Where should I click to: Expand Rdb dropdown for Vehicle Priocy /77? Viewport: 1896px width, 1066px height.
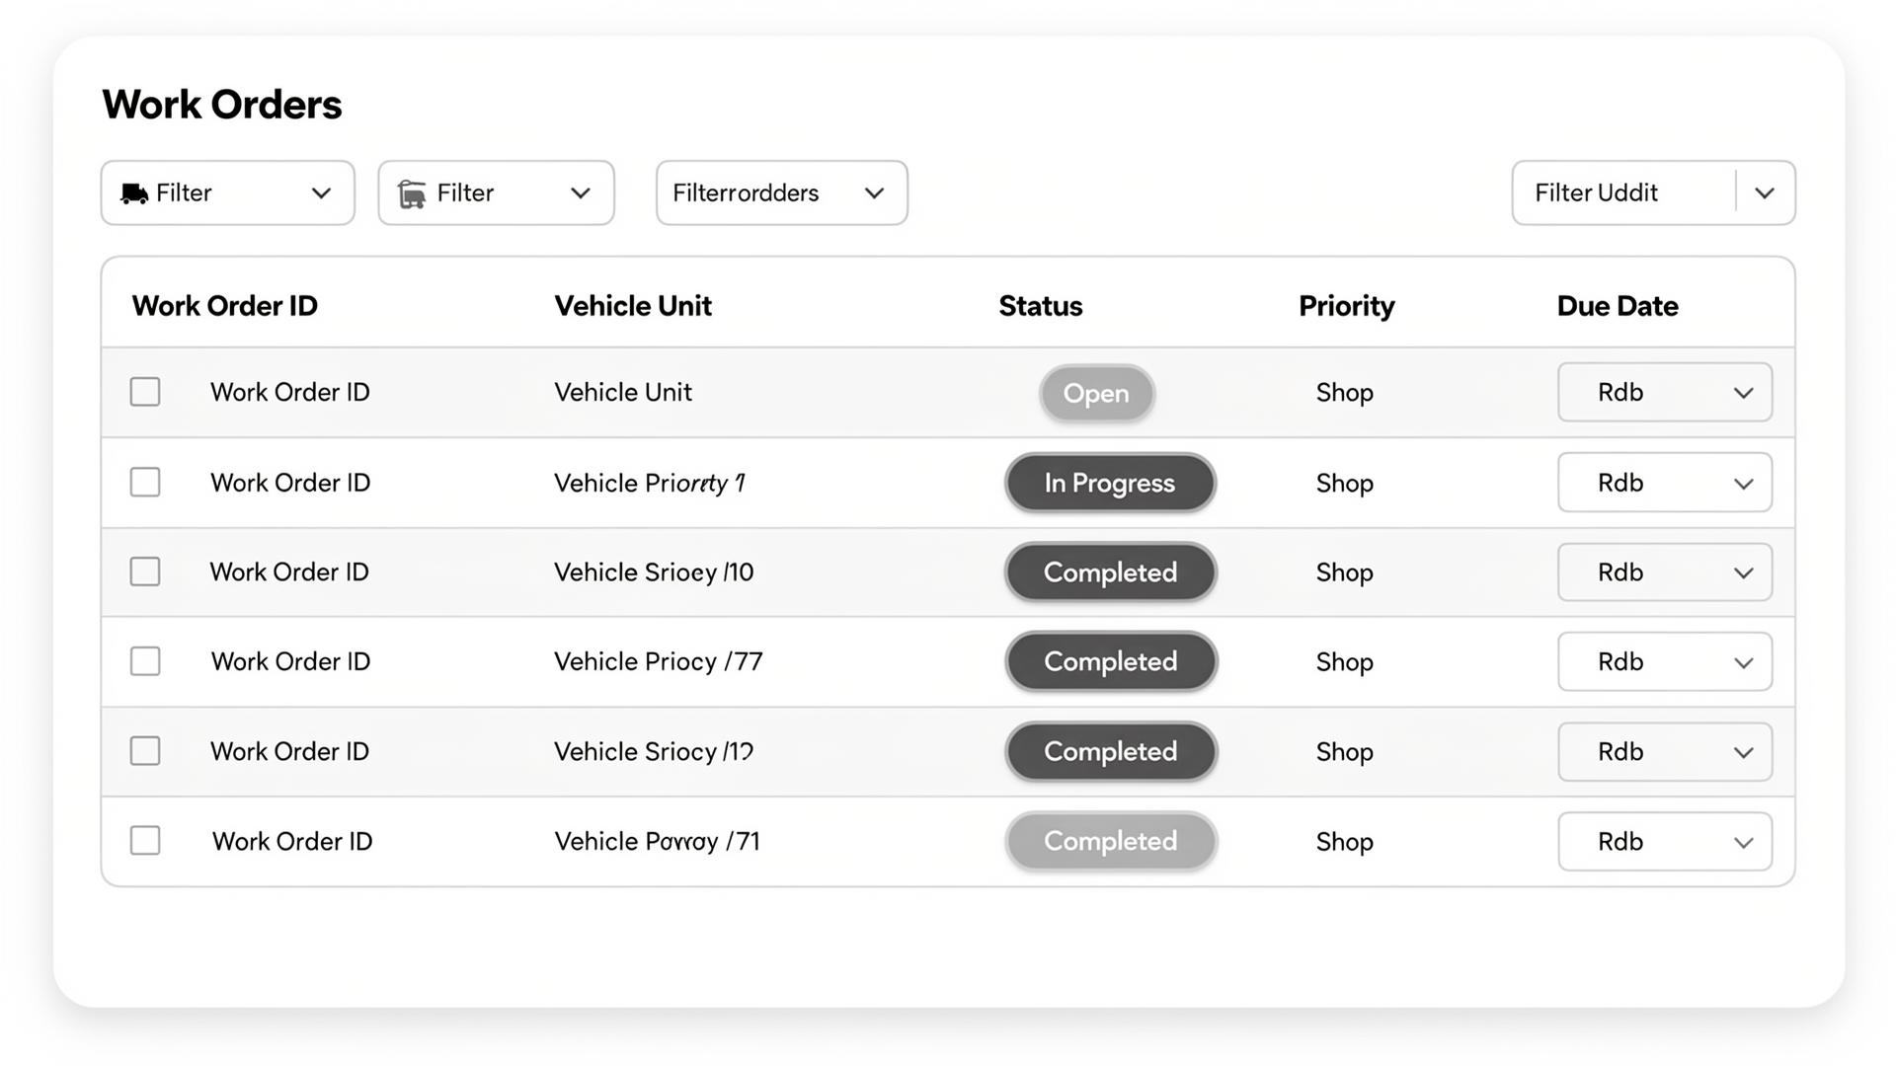(x=1665, y=661)
